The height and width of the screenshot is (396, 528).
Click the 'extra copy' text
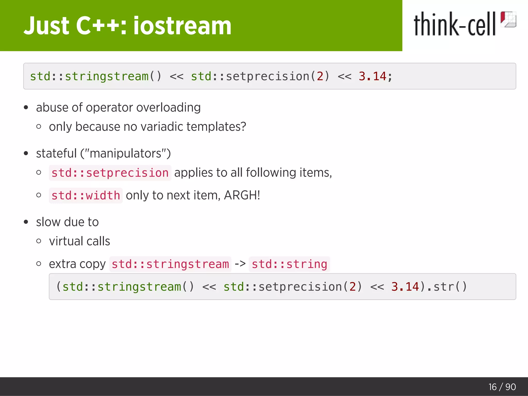[77, 264]
